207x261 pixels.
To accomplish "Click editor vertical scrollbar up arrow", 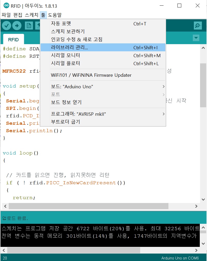I will (x=203, y=48).
